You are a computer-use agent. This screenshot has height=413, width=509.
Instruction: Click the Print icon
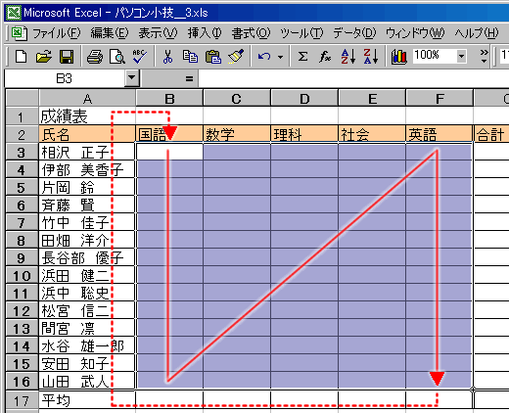click(95, 57)
